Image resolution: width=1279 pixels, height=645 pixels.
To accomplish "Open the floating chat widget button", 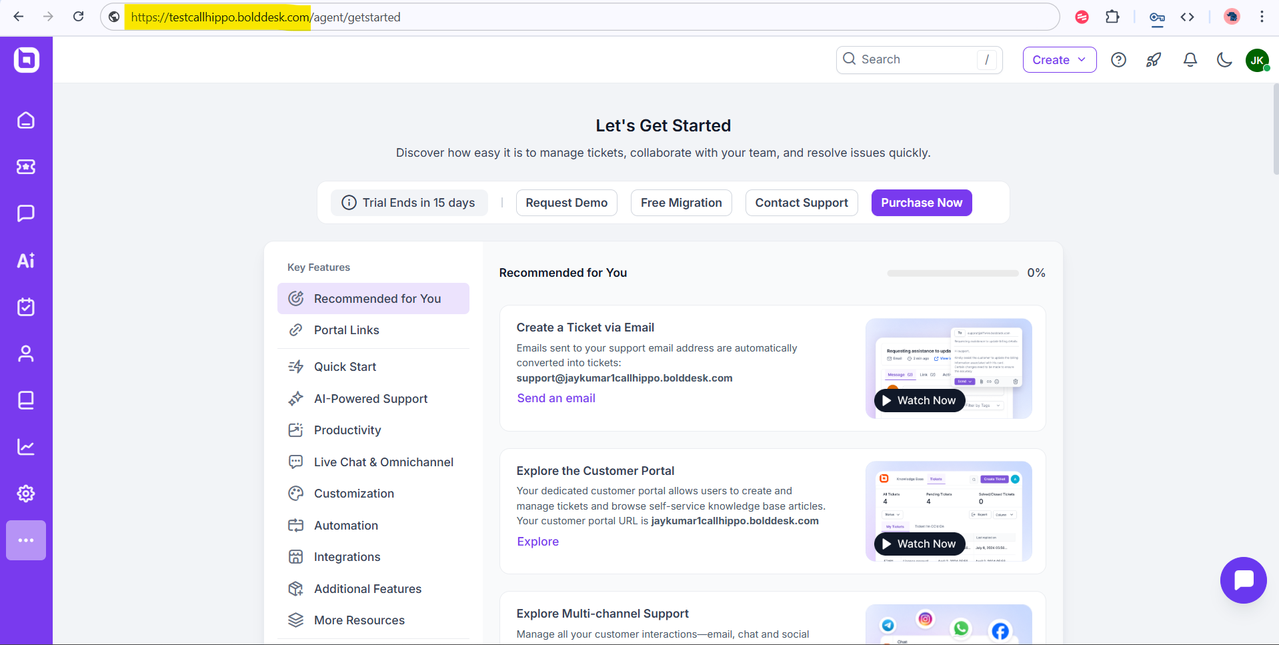I will [1244, 580].
